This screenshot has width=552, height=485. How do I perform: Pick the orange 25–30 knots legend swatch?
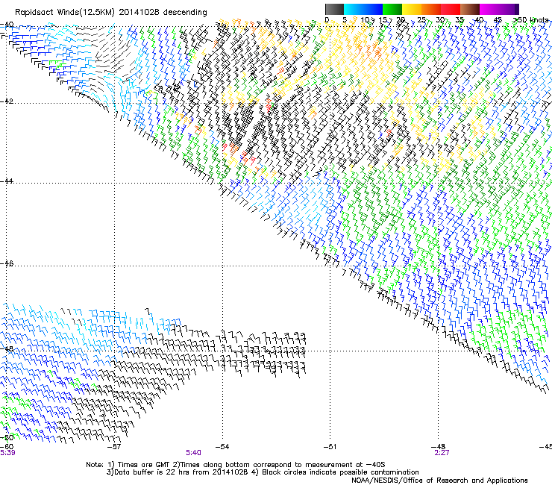pyautogui.click(x=431, y=9)
